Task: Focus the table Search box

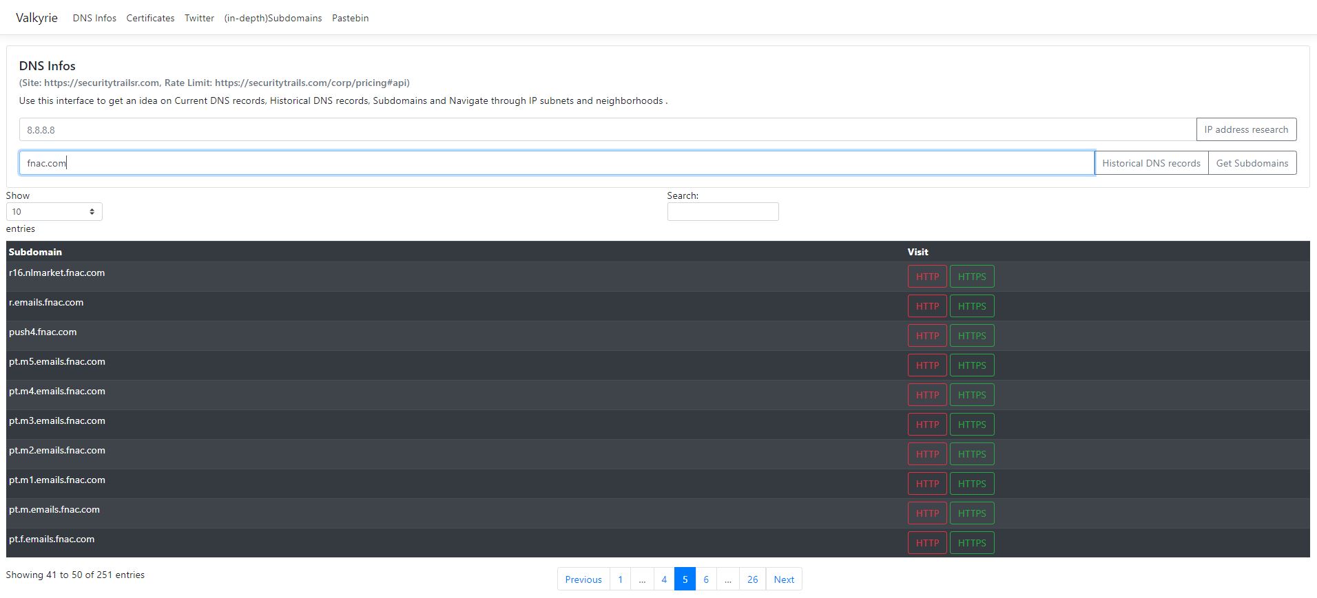Action: pos(723,211)
